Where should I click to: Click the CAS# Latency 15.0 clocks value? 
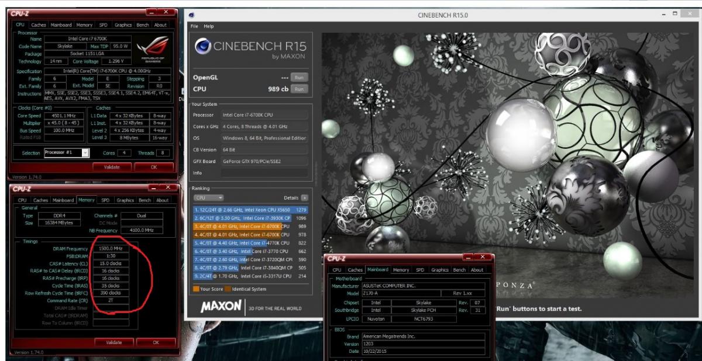[x=111, y=263]
